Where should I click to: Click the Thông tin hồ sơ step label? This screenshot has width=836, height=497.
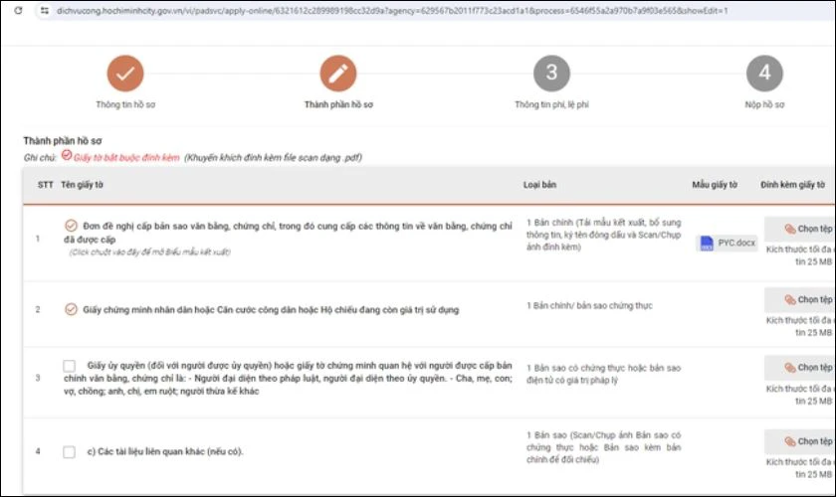click(x=125, y=105)
